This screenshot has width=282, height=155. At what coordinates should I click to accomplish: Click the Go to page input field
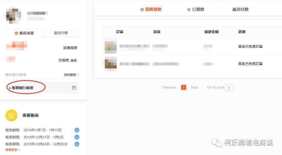[230, 88]
